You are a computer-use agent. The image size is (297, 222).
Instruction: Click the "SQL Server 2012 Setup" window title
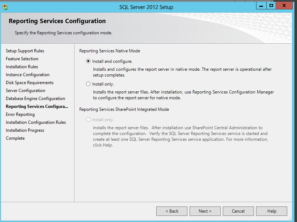point(146,7)
